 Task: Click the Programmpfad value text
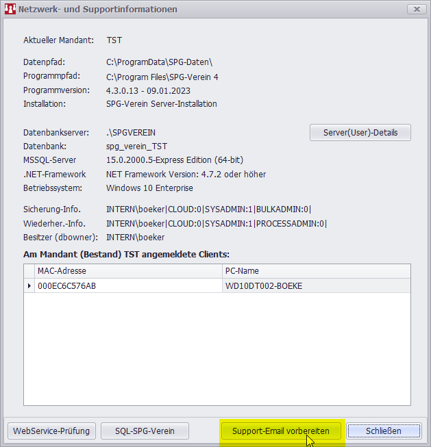coord(162,77)
